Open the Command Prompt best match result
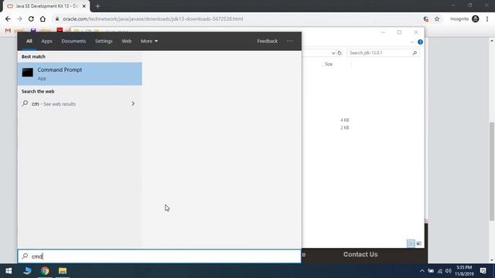Image resolution: width=495 pixels, height=278 pixels. pyautogui.click(x=80, y=74)
